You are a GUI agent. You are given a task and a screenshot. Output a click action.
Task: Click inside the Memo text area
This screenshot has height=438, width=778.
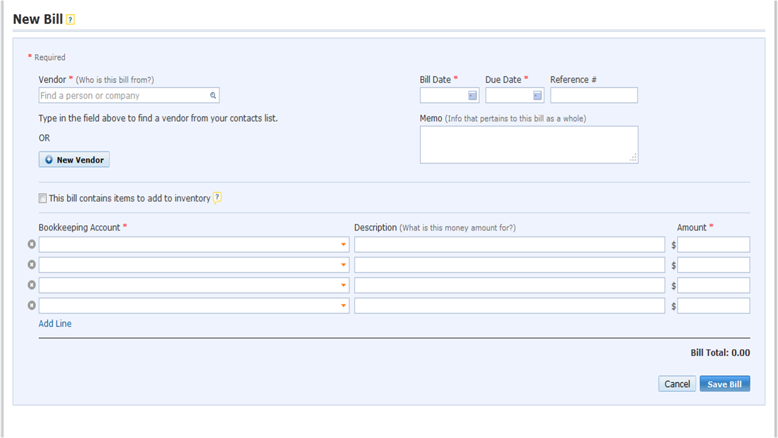pos(529,144)
